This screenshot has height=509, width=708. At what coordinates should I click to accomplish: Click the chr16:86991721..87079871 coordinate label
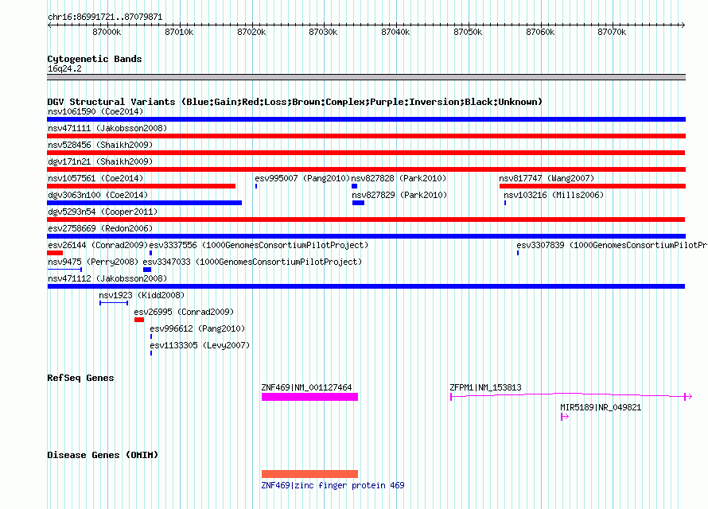pyautogui.click(x=105, y=17)
